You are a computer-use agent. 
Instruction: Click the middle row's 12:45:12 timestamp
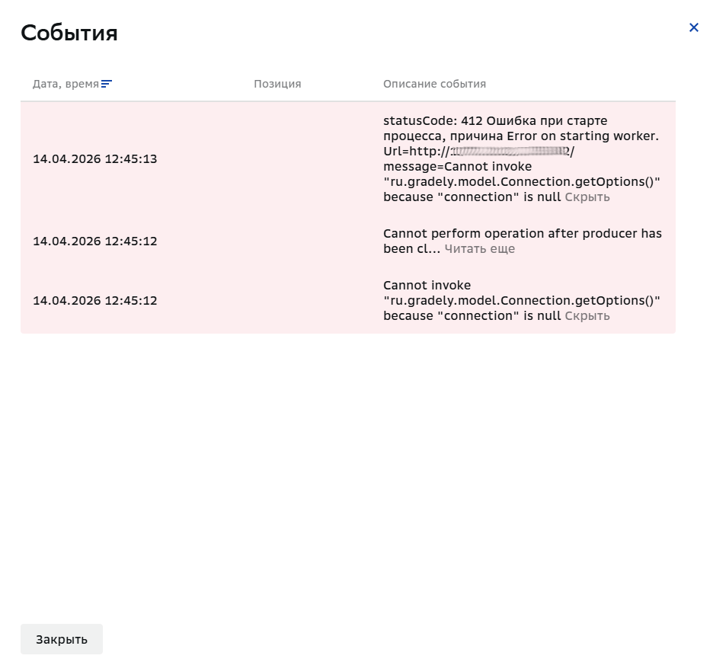point(95,241)
